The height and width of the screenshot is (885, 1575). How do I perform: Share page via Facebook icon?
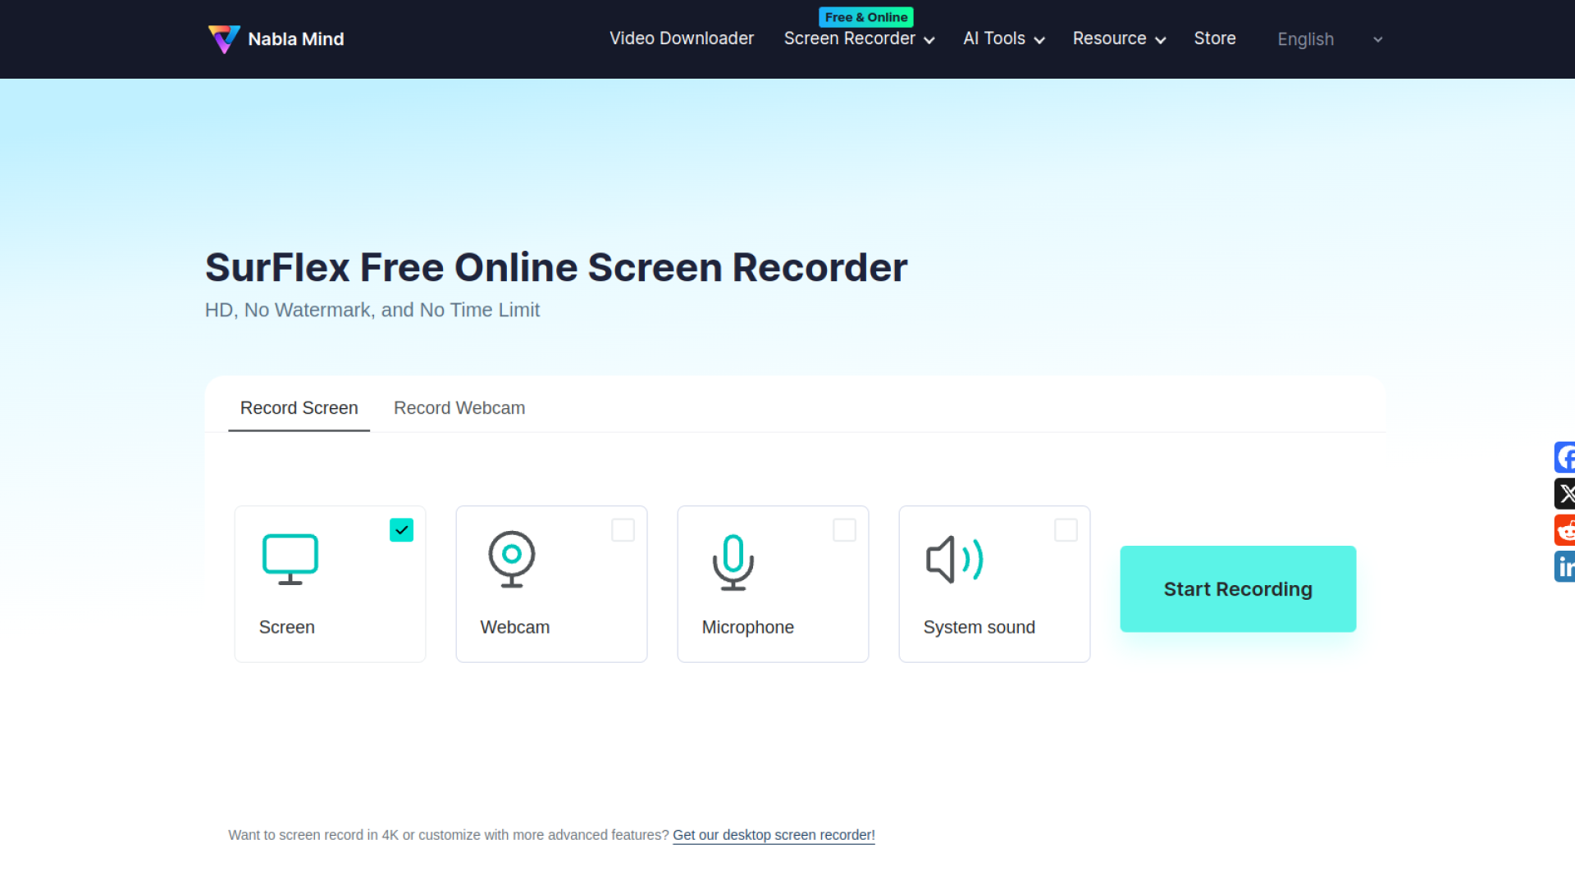(1564, 457)
